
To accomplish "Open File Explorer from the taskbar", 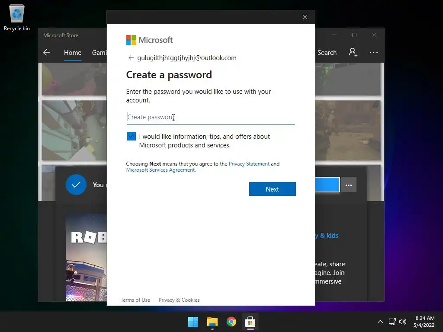I will (x=212, y=322).
